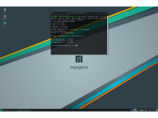Open the Help menu in Terminal

[69, 15]
